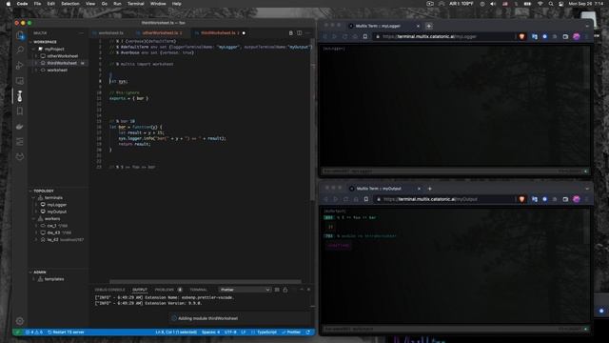Collapse the terminals tree node

[x=34, y=197]
